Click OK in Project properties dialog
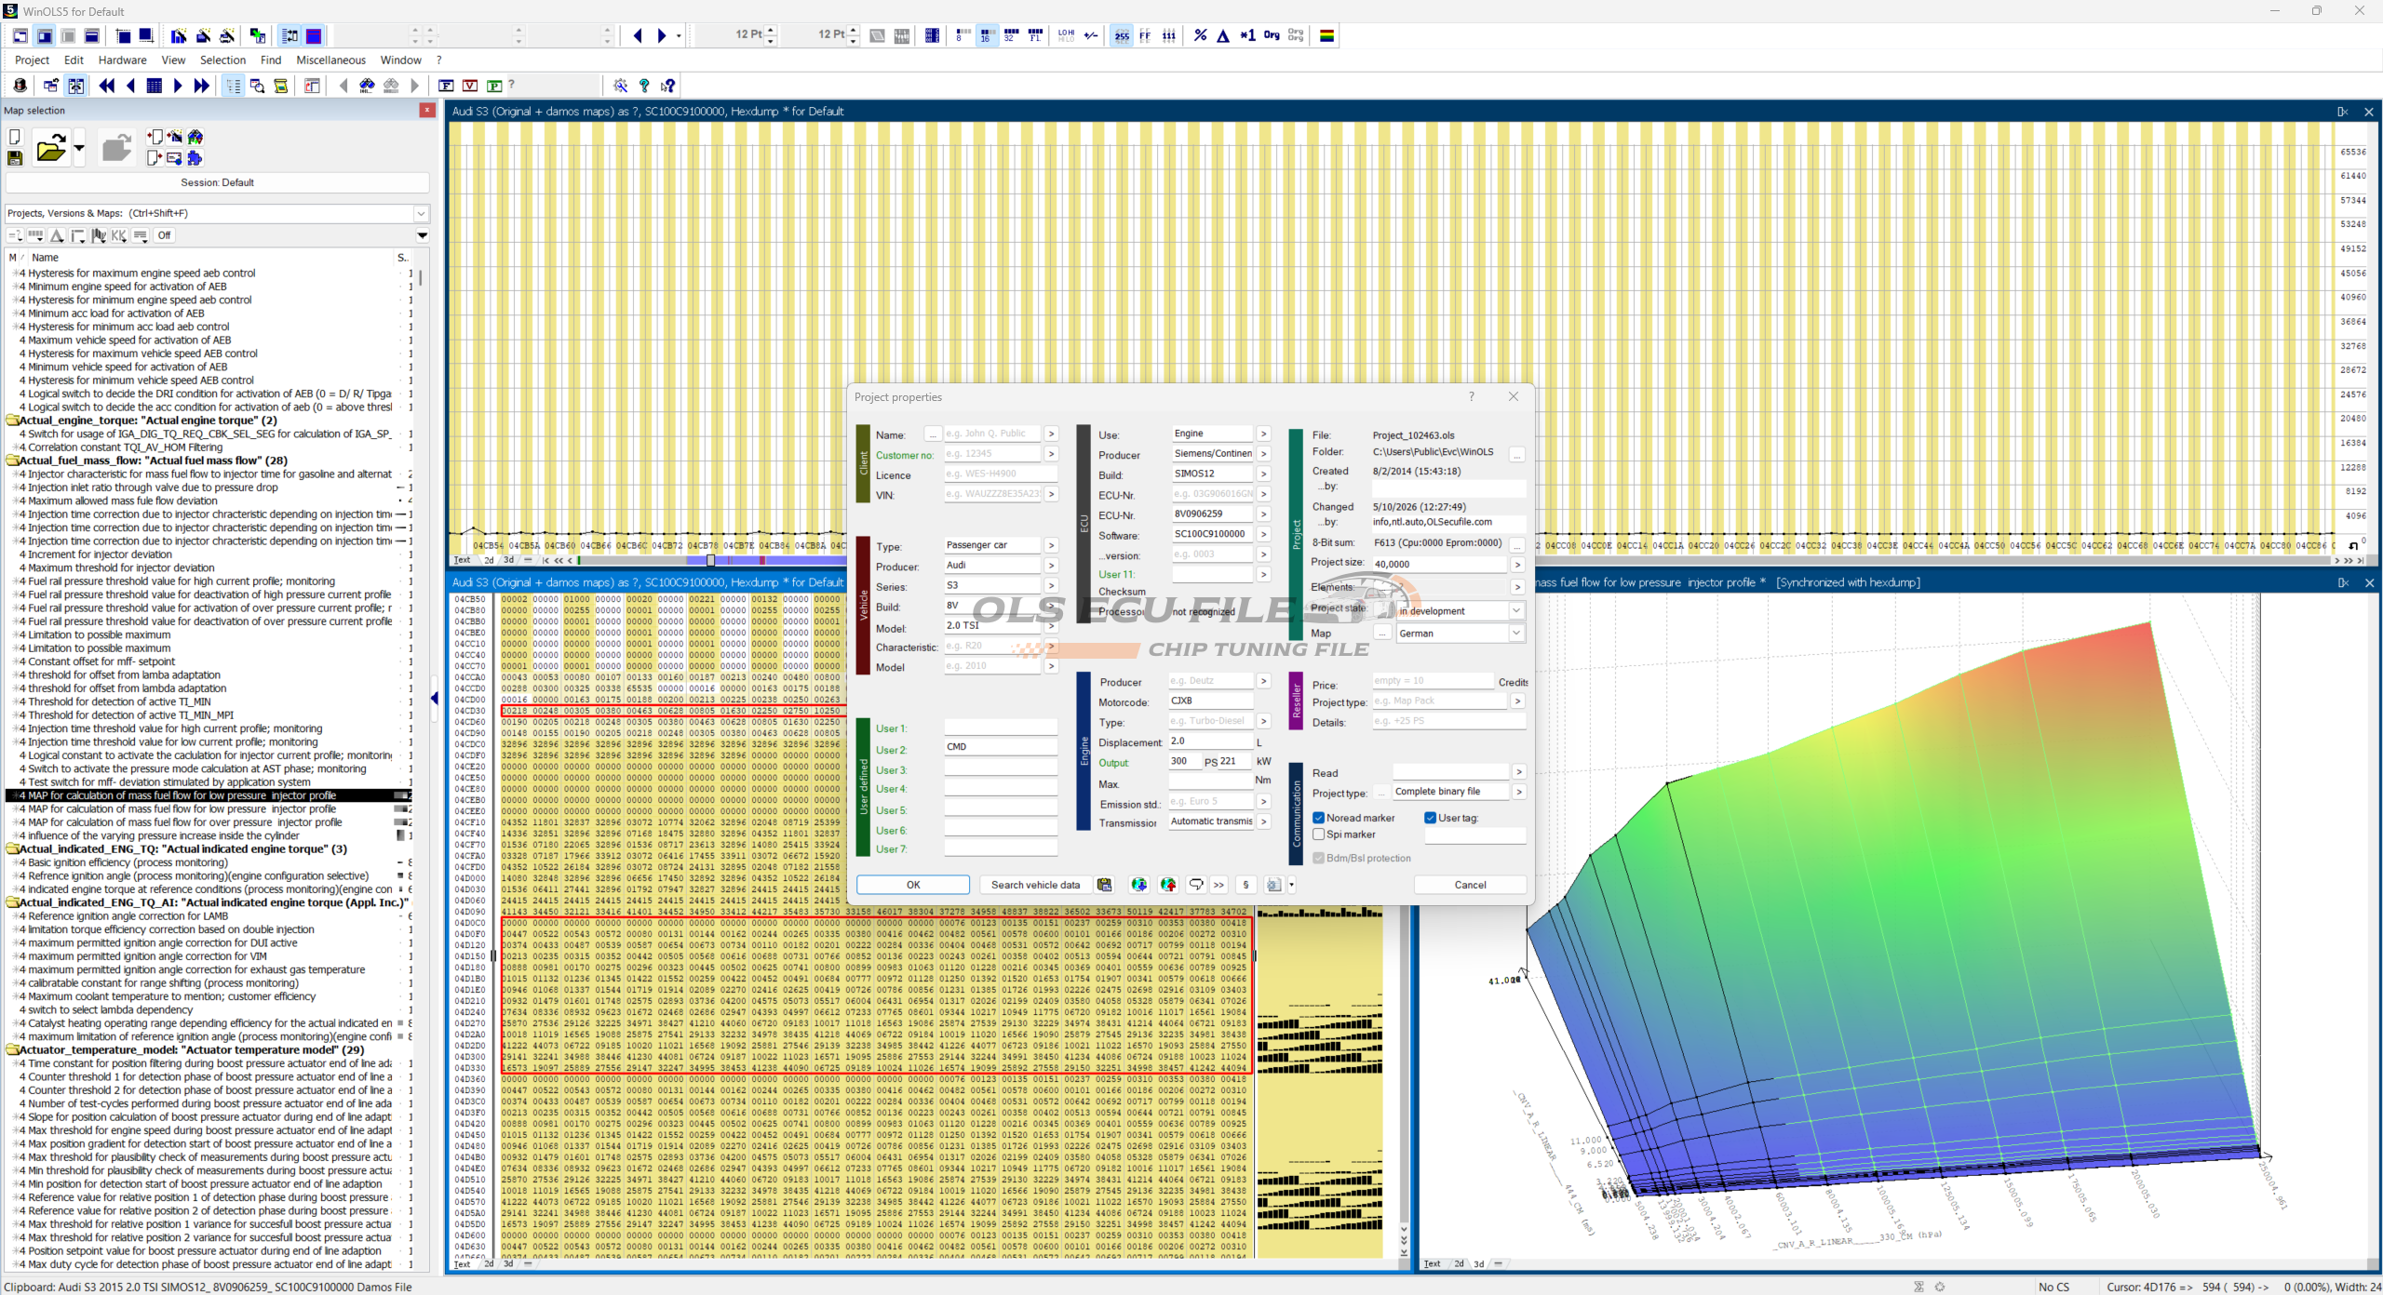This screenshot has height=1295, width=2383. 913,885
